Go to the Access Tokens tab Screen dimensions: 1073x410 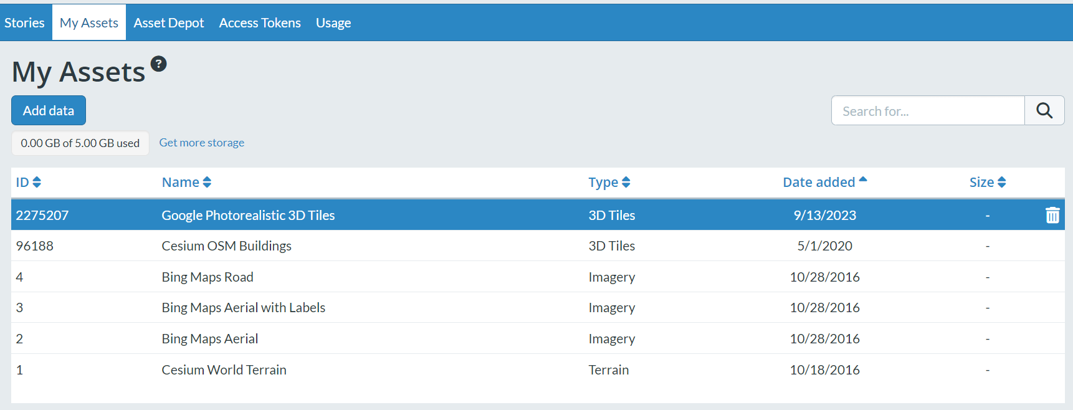click(x=260, y=23)
